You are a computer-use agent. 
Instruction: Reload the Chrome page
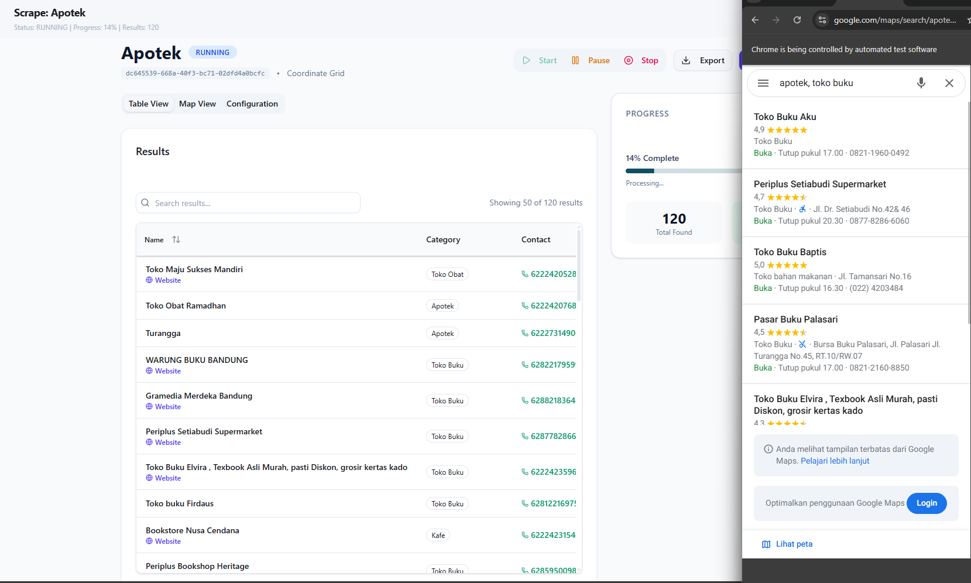(797, 20)
